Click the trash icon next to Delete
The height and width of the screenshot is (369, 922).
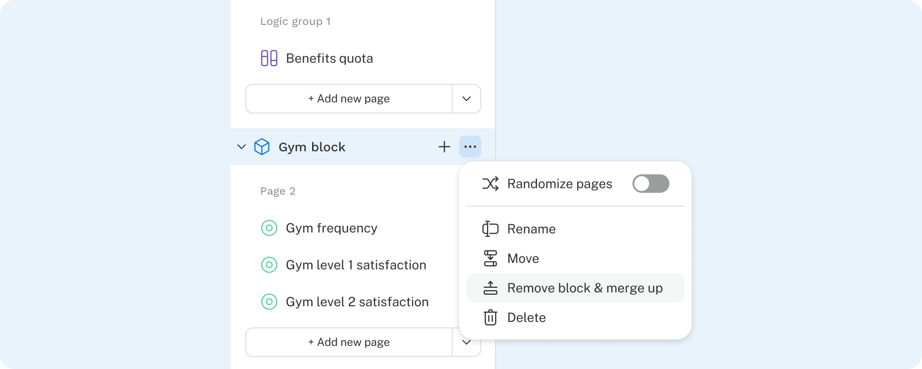coord(490,318)
